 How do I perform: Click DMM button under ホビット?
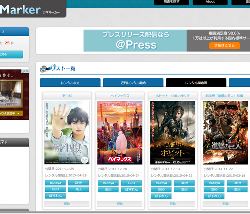tap(184, 183)
